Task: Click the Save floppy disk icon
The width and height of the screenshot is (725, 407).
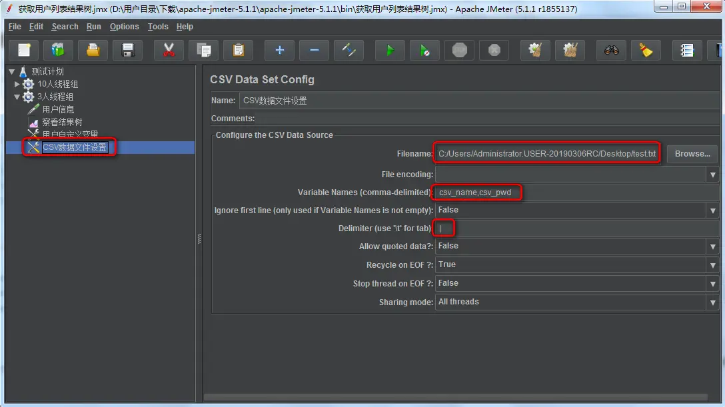Action: pos(128,50)
